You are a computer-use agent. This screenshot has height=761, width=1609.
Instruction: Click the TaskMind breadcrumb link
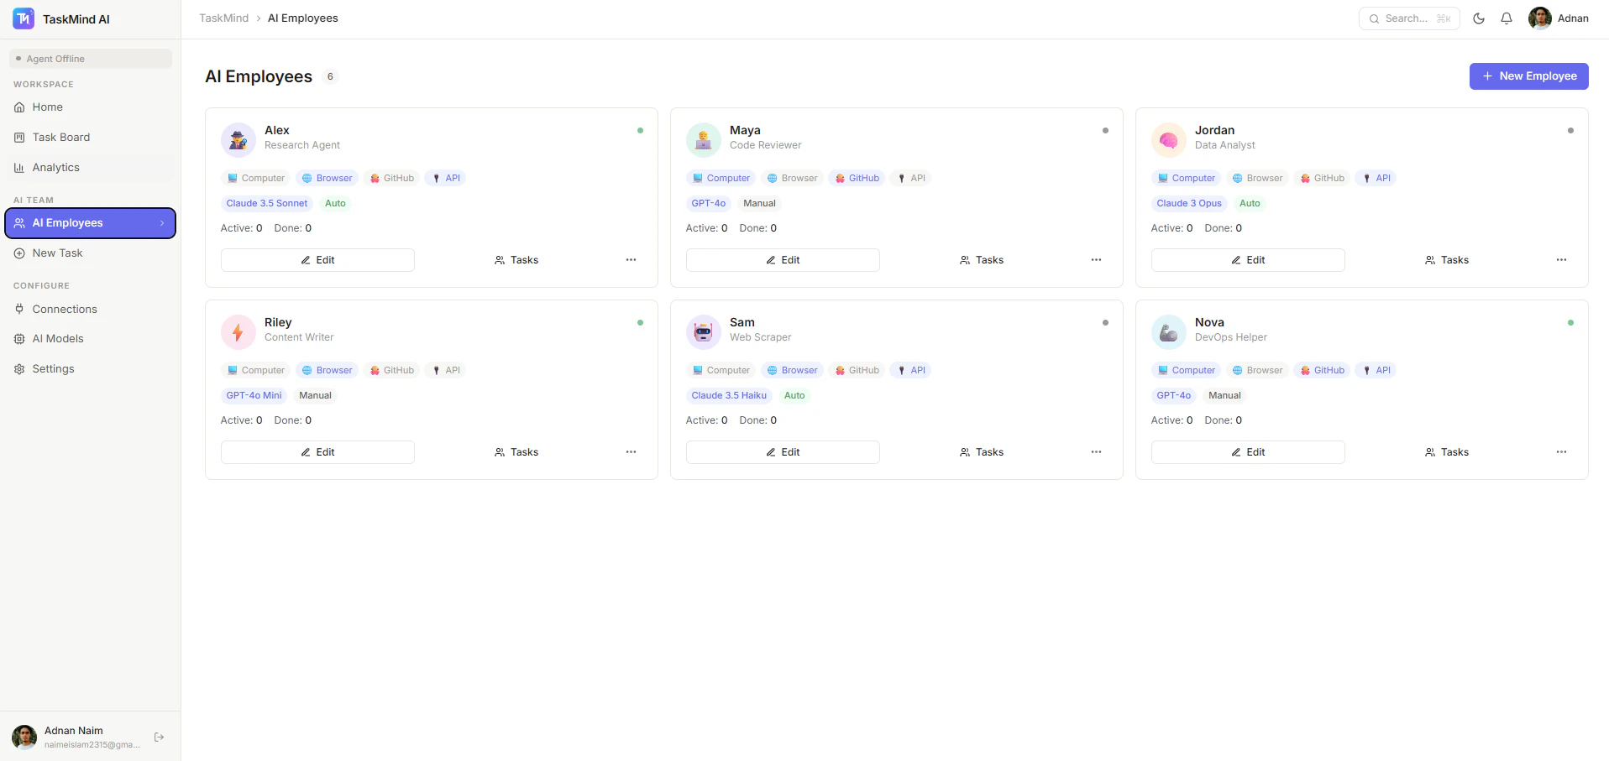point(224,18)
